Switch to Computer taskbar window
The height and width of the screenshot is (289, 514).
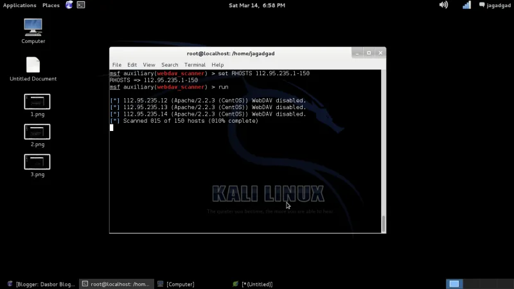click(x=175, y=284)
